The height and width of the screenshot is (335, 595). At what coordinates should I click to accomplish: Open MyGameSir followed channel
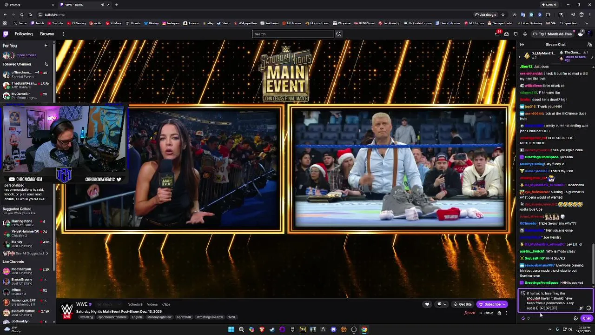click(x=26, y=96)
